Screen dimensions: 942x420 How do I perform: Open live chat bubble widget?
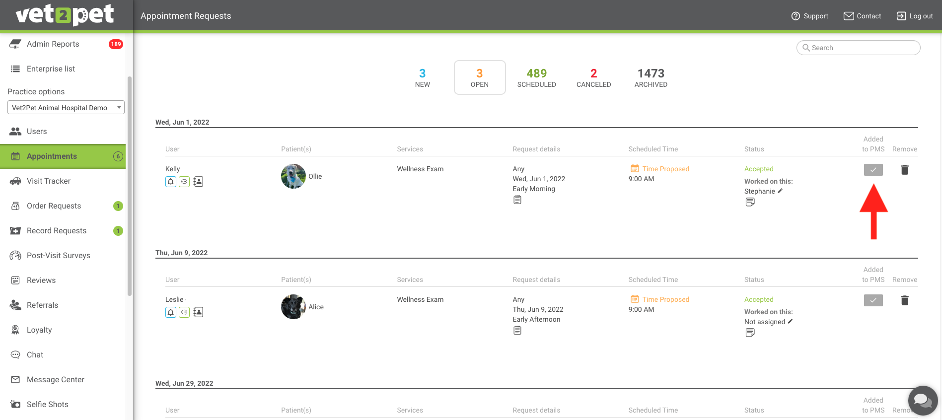(923, 401)
